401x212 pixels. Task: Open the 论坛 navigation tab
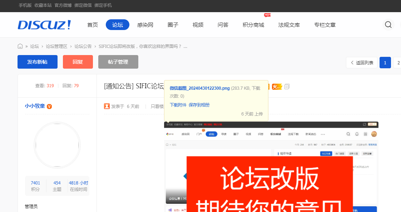[x=118, y=25]
